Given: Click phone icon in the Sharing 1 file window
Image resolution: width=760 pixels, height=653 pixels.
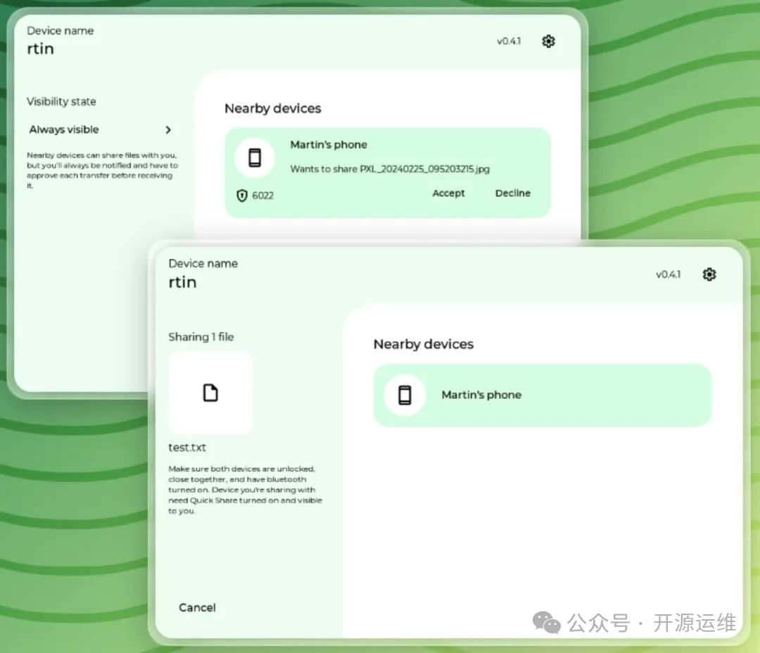Looking at the screenshot, I should (405, 395).
